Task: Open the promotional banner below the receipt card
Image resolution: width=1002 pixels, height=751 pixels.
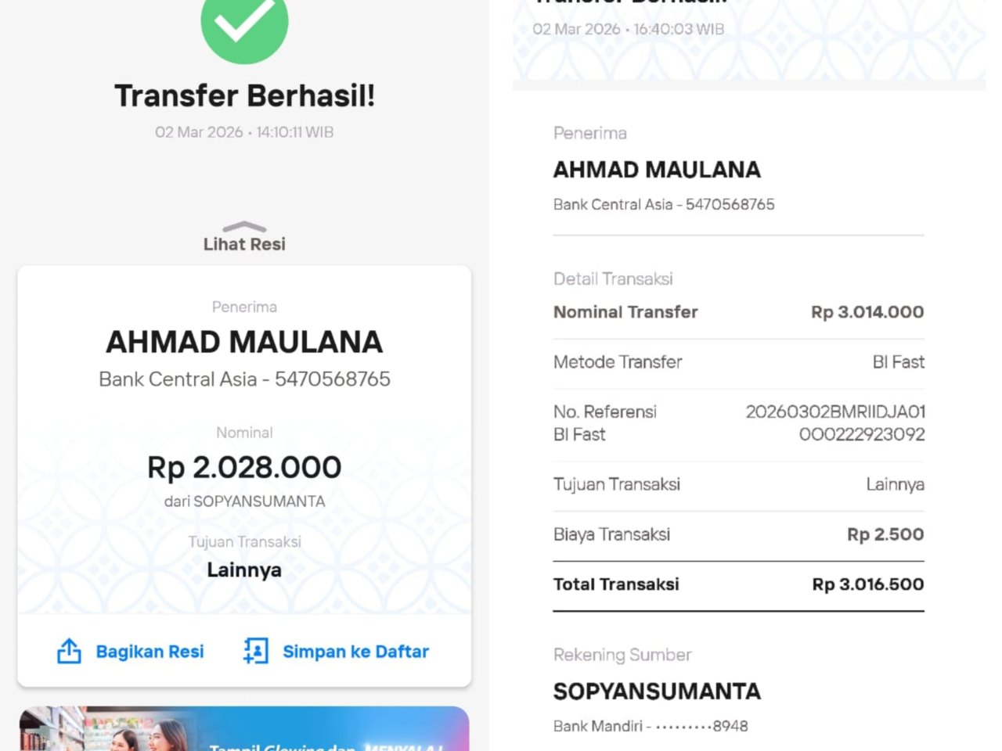Action: pyautogui.click(x=244, y=729)
